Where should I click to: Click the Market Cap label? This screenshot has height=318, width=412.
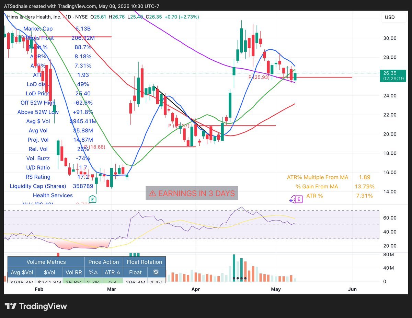tap(38, 29)
